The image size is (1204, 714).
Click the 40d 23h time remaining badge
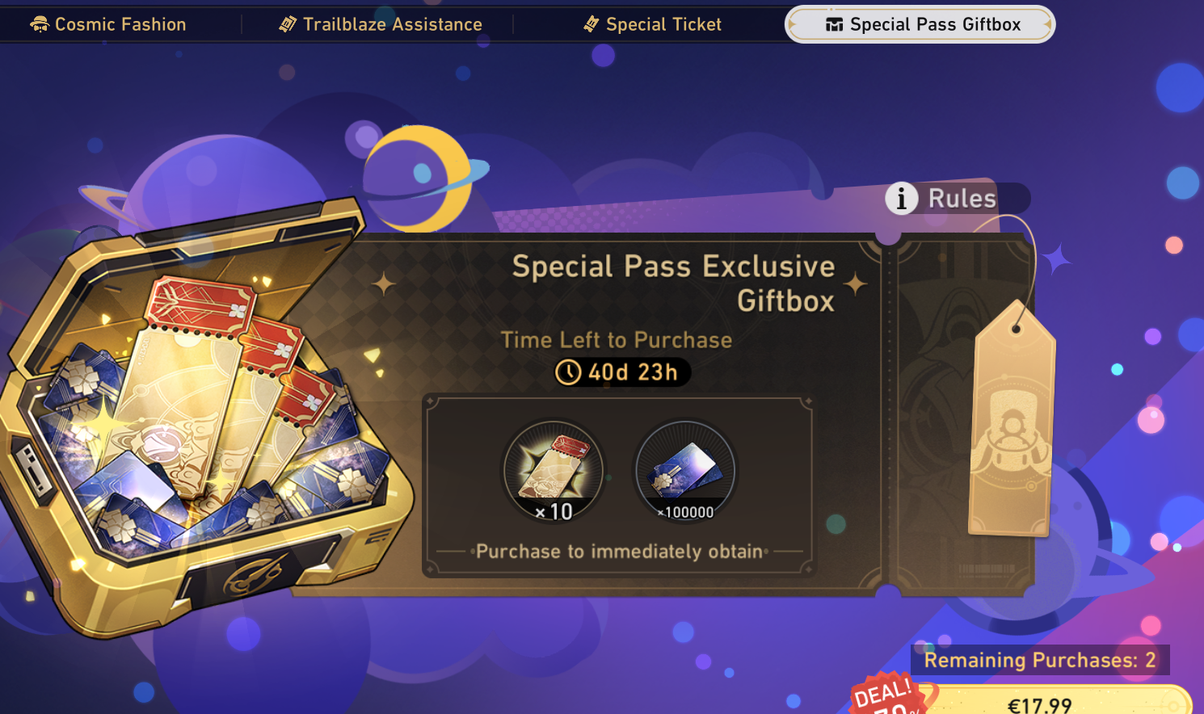click(x=622, y=372)
